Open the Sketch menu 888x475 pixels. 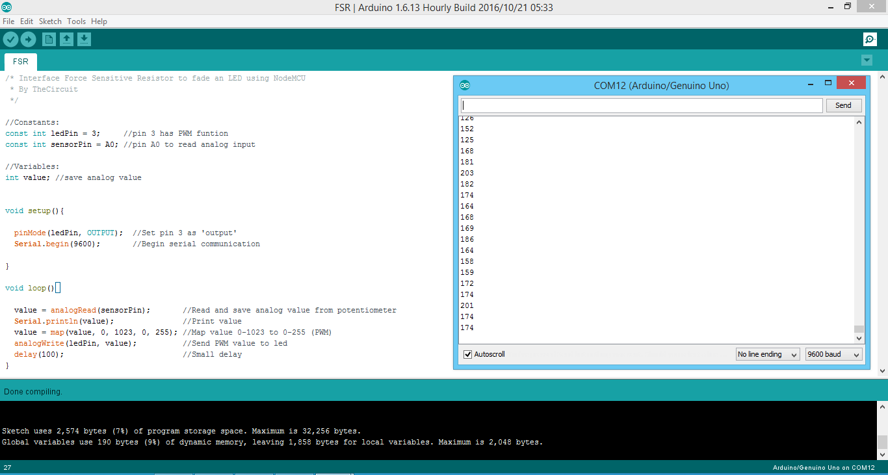(50, 21)
